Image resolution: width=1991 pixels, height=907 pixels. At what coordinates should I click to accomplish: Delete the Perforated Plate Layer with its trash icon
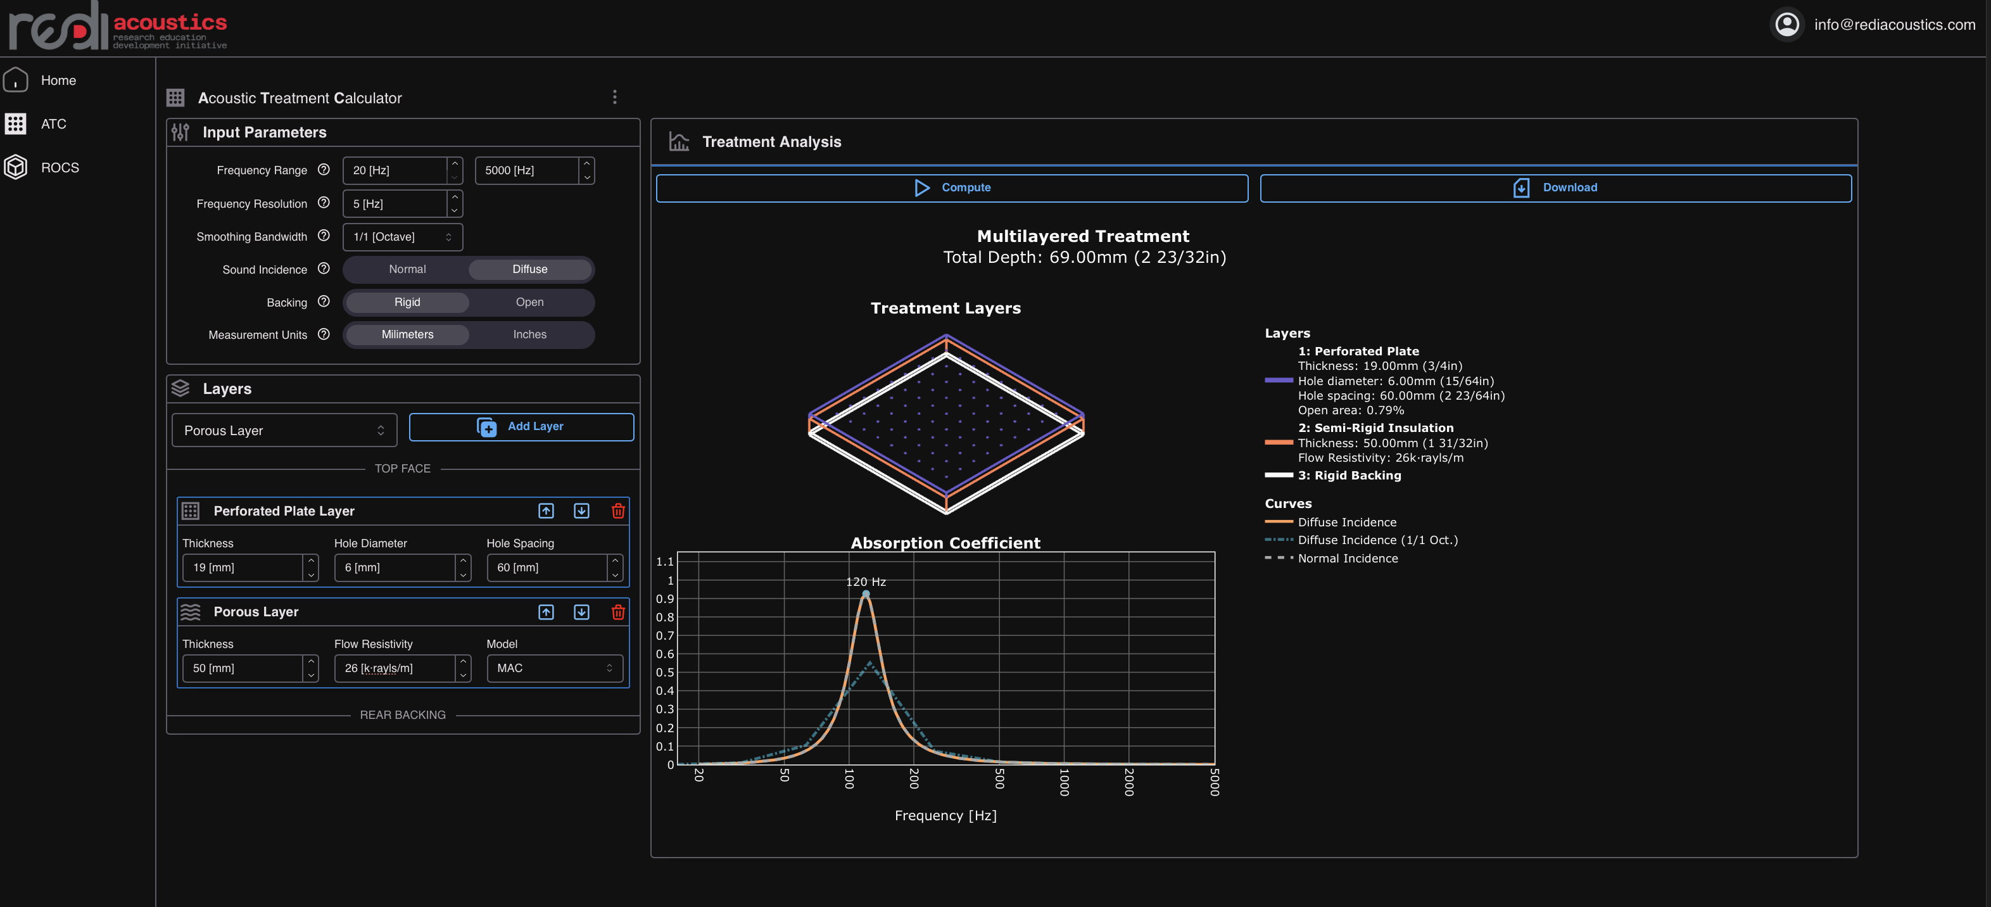click(x=617, y=511)
